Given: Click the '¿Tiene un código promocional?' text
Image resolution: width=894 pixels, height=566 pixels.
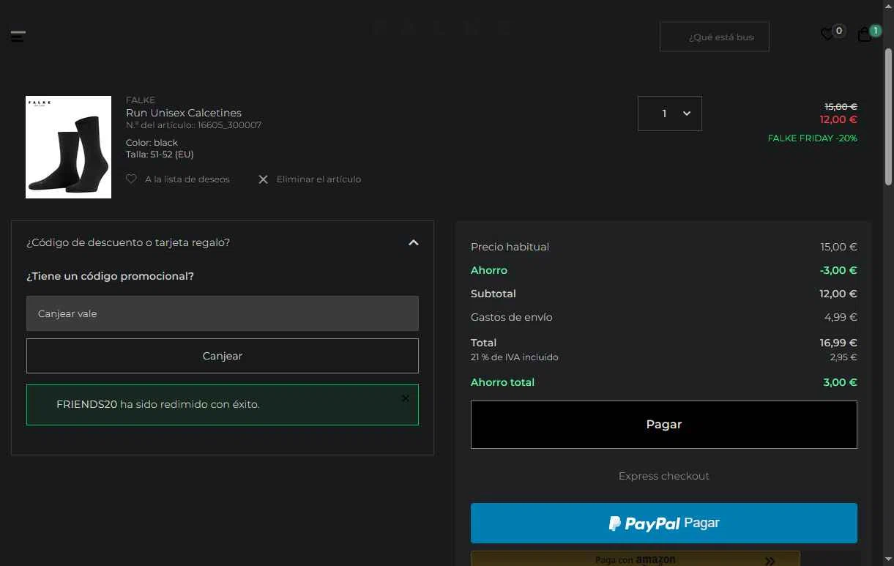Looking at the screenshot, I should point(111,276).
